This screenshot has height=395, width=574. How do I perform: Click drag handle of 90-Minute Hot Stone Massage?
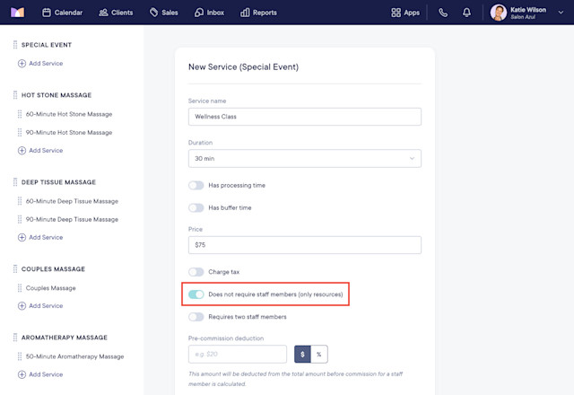(x=20, y=132)
